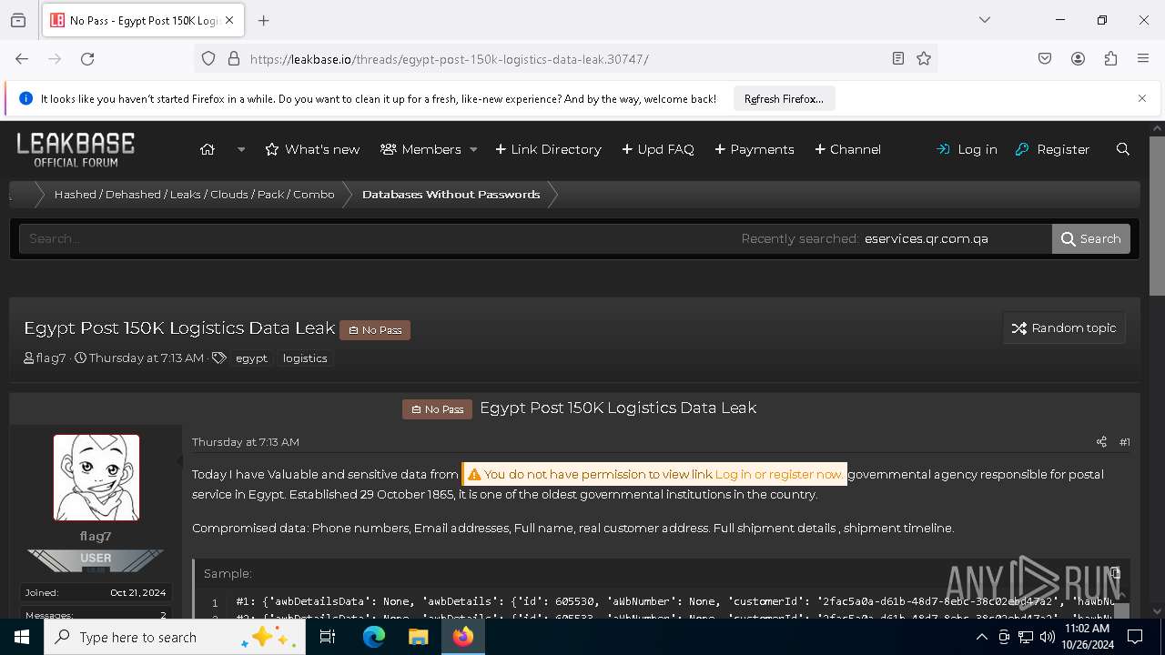Click Refresh Firefox button

[784, 99]
